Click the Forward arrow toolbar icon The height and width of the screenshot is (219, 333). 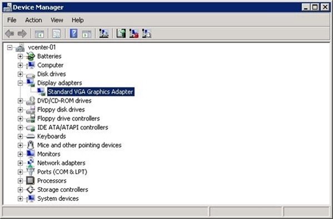pyautogui.click(x=22, y=33)
